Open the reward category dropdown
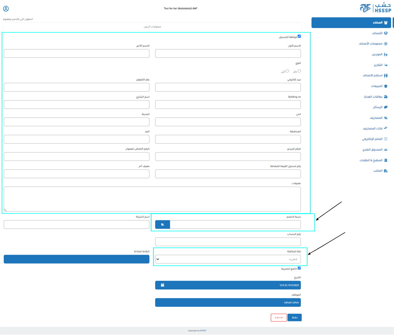The height and width of the screenshot is (335, 394). coord(228,259)
